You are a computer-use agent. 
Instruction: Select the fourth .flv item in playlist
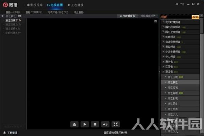13,33
